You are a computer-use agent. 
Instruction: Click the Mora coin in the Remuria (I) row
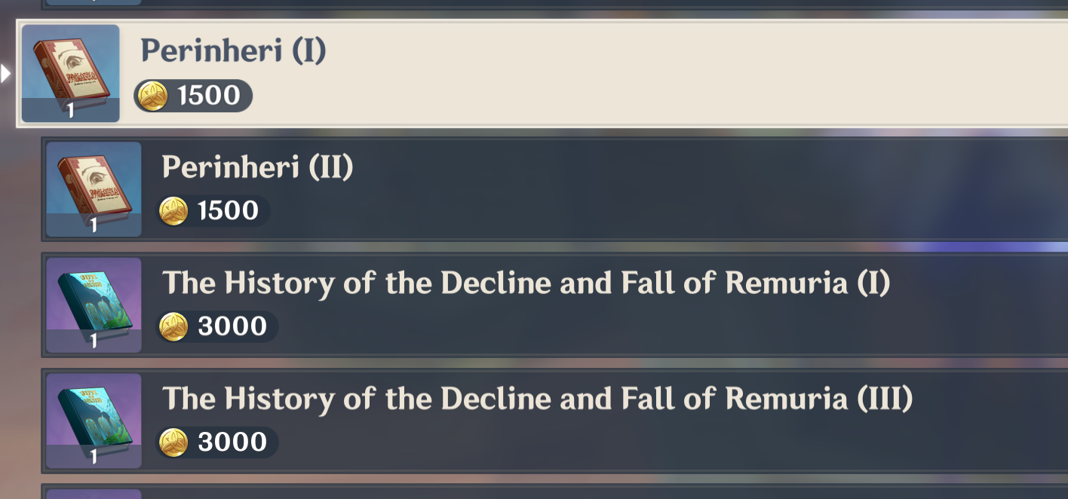coord(173,326)
